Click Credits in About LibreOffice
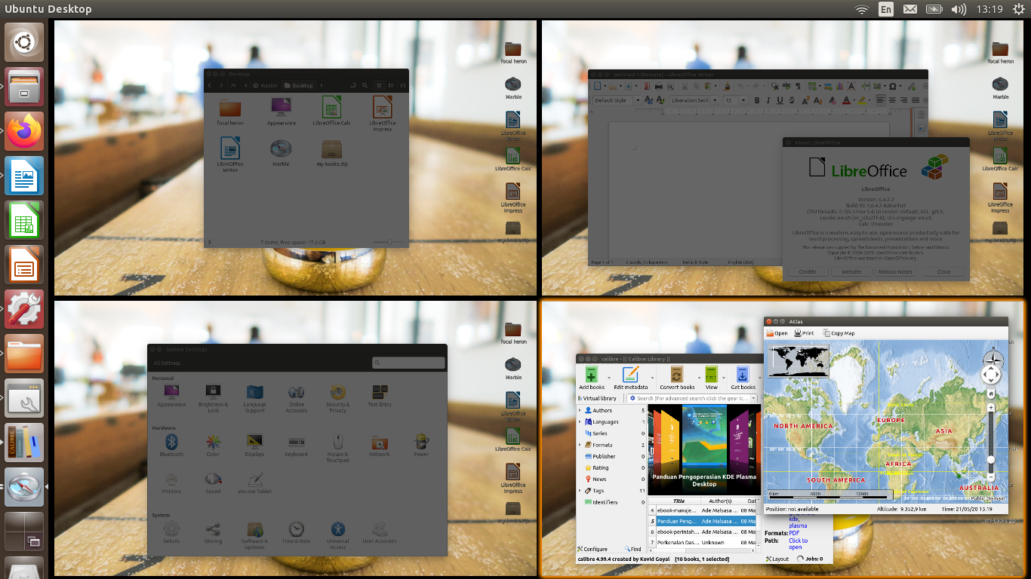This screenshot has width=1031, height=579. click(808, 271)
